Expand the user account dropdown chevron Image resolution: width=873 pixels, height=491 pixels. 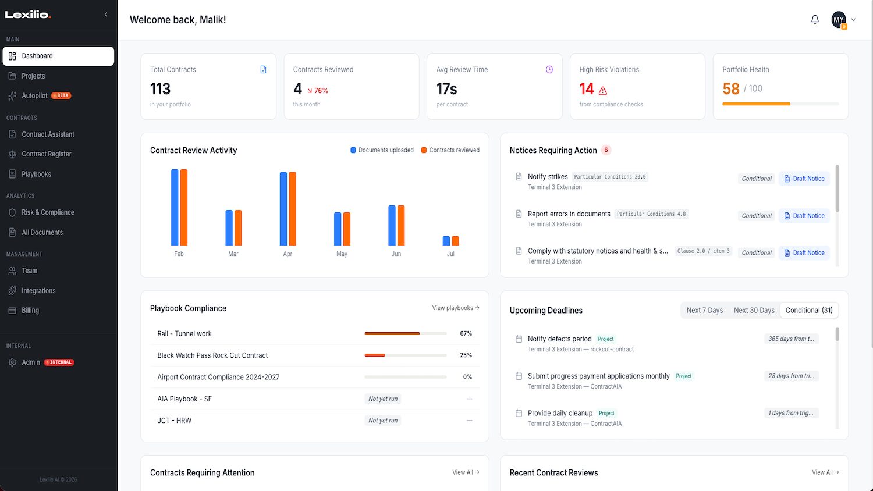coord(854,20)
